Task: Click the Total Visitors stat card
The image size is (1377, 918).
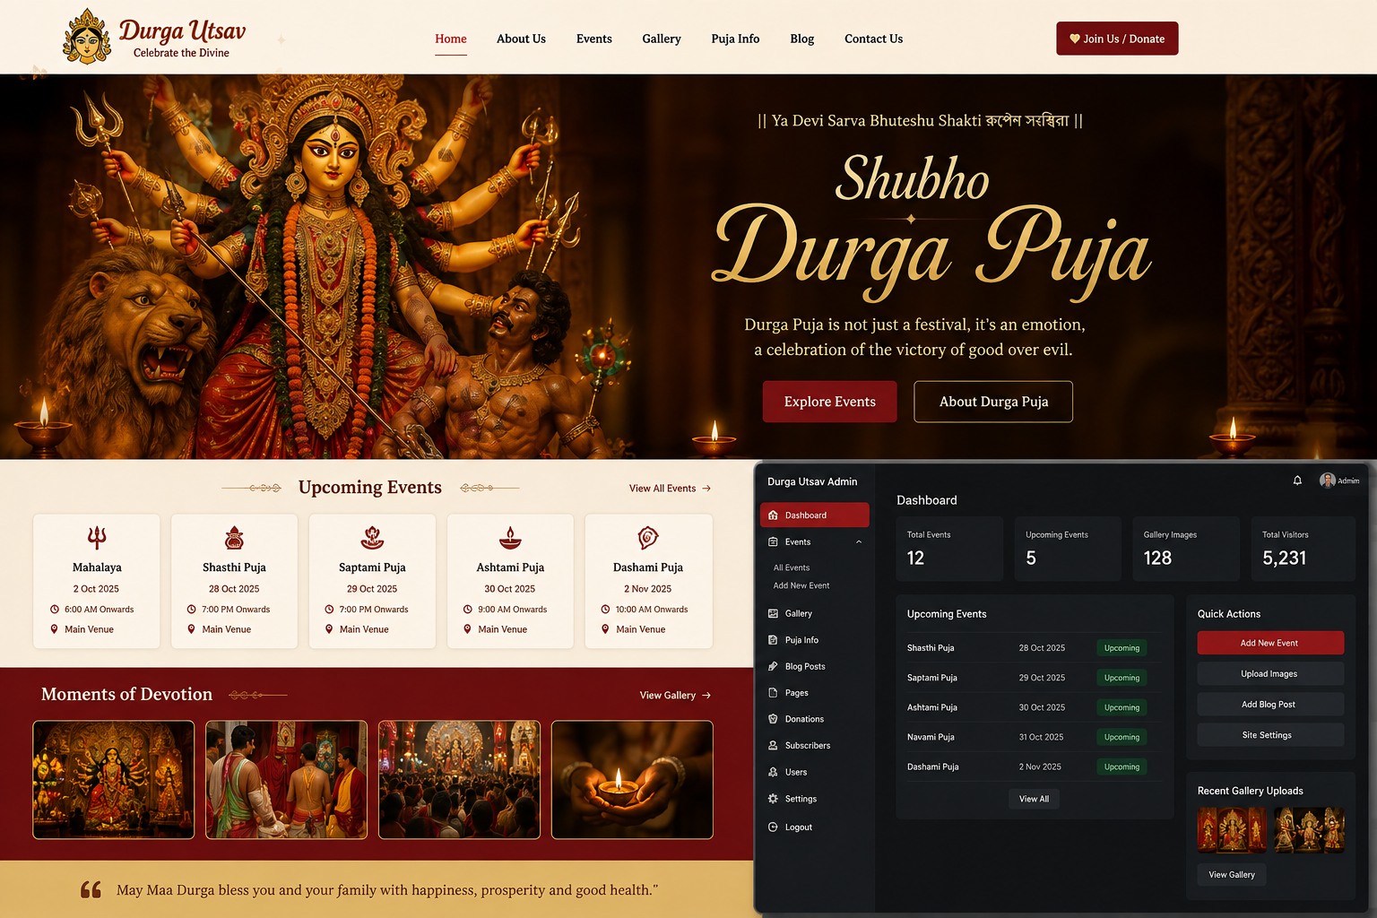Action: click(x=1304, y=549)
